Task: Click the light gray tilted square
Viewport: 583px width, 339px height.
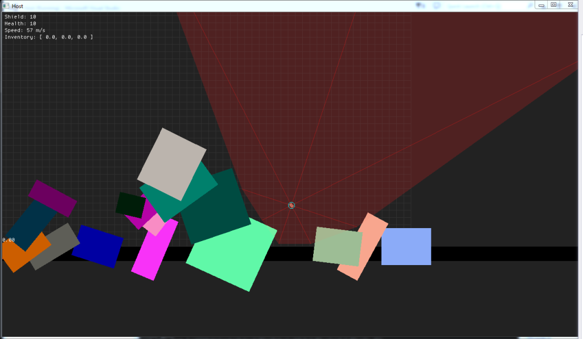Action: (171, 163)
